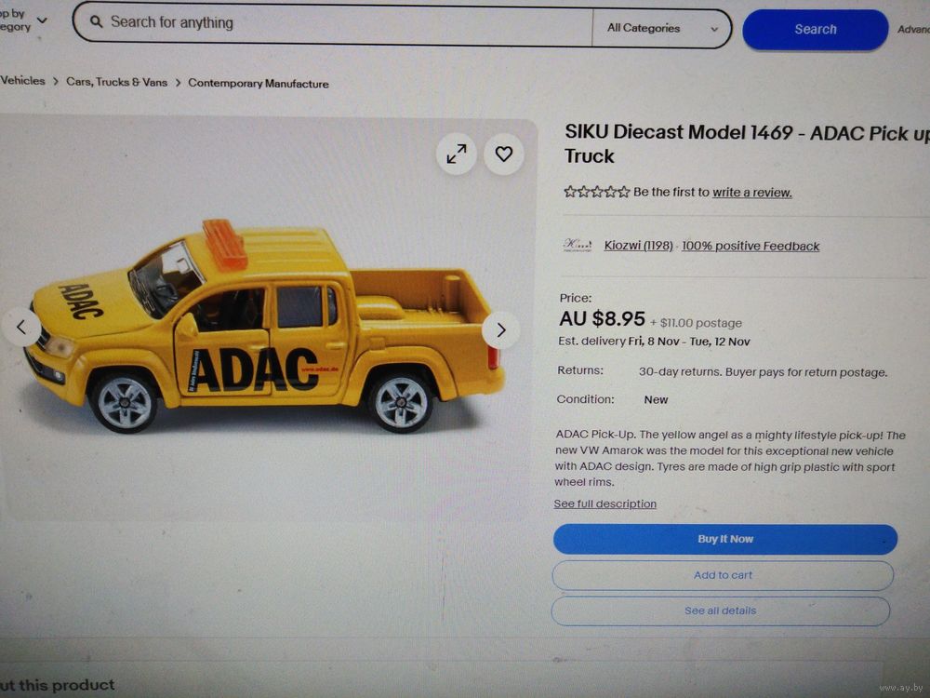Screen dimensions: 930x698
Task: Open the Contemporary Manufacture breadcrumb
Action: pyautogui.click(x=259, y=84)
